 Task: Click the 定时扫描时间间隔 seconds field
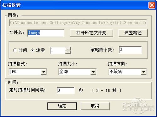(66, 90)
